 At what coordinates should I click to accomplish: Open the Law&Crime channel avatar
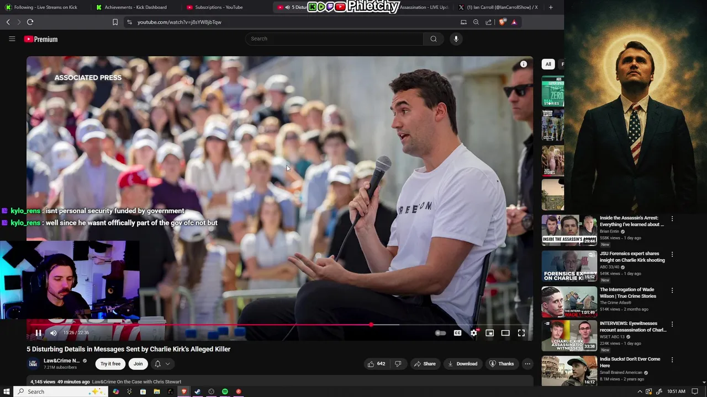33,364
